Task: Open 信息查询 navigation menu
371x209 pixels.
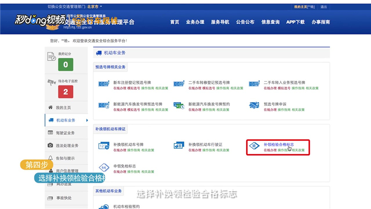Action: click(x=270, y=22)
